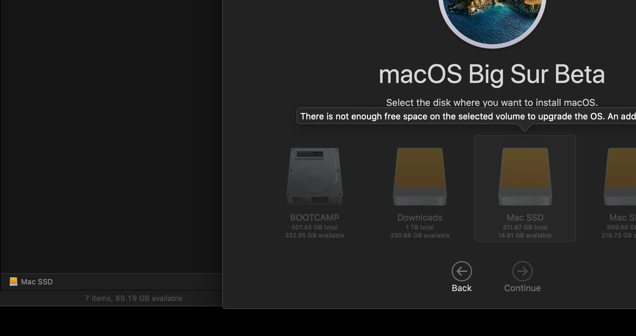Click the Continue button label

523,288
